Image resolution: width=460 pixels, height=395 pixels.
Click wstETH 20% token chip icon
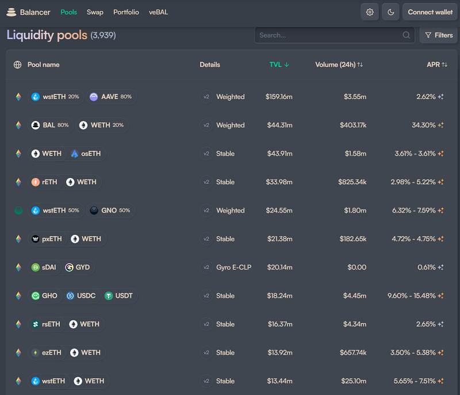[36, 97]
